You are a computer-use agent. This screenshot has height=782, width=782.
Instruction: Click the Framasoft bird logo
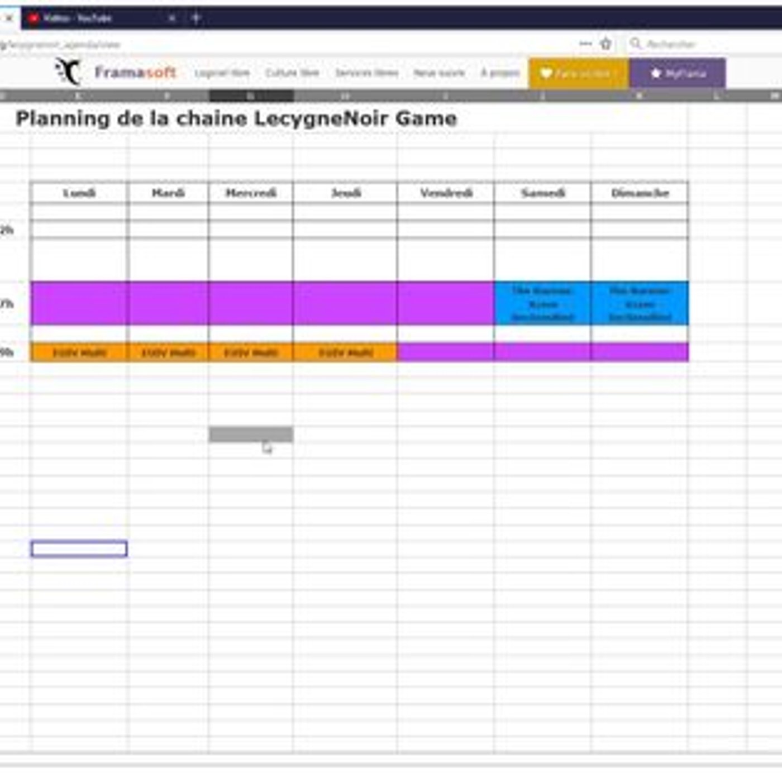click(68, 71)
